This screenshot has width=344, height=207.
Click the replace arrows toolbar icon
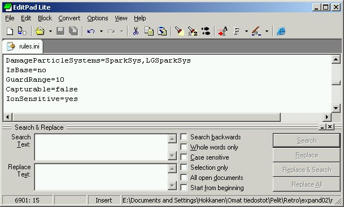[206, 31]
